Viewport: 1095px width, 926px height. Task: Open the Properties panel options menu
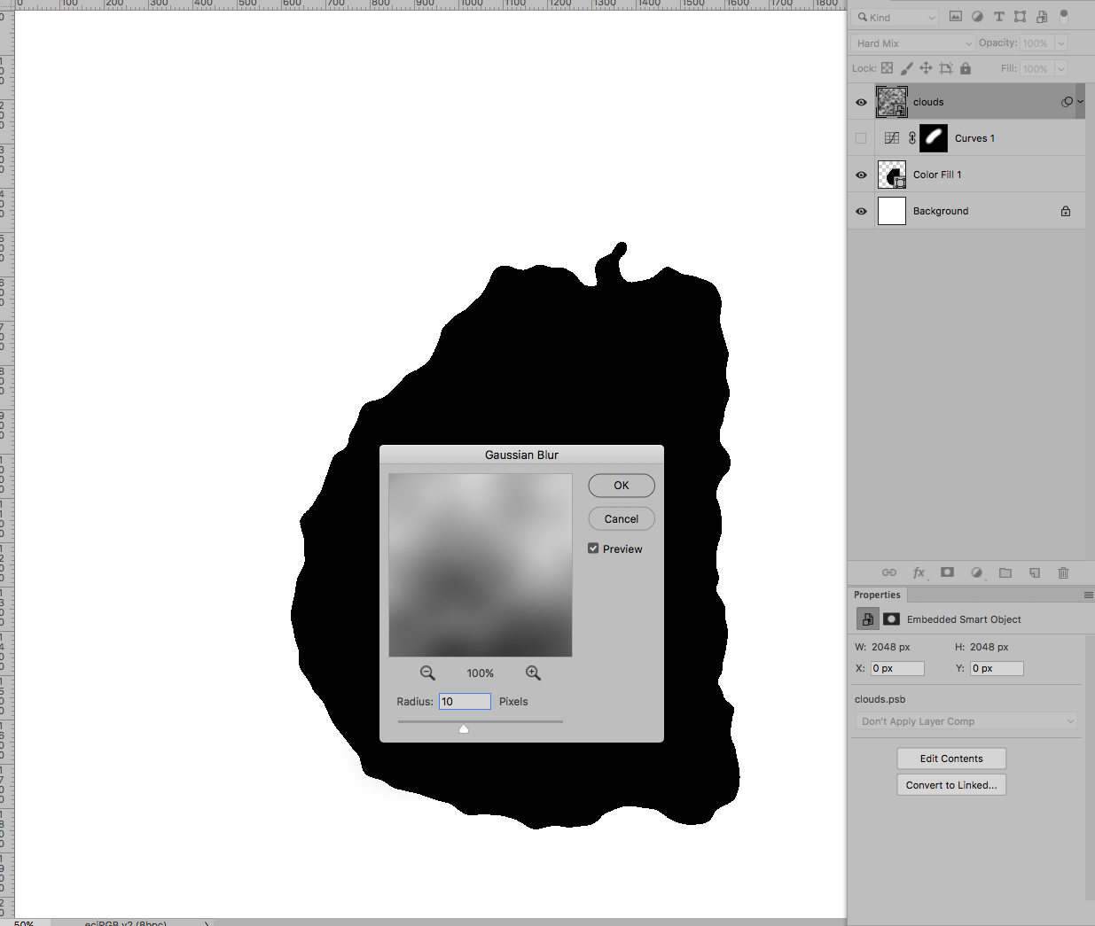pyautogui.click(x=1089, y=595)
